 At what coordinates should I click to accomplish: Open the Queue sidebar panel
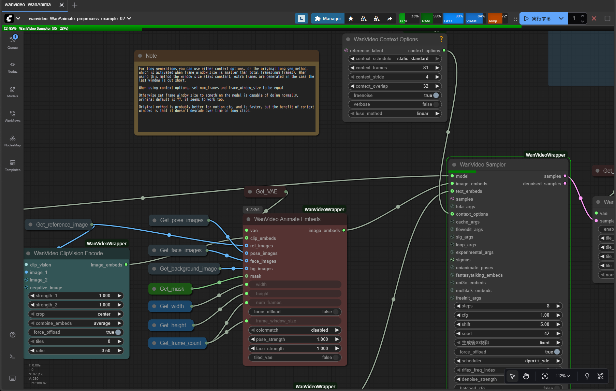click(x=13, y=42)
